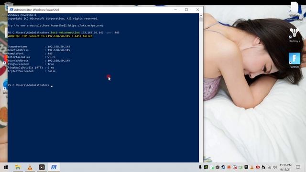
Task: Click the bottom PS C:\Users\Administrator> prompt
Action: click(x=29, y=85)
